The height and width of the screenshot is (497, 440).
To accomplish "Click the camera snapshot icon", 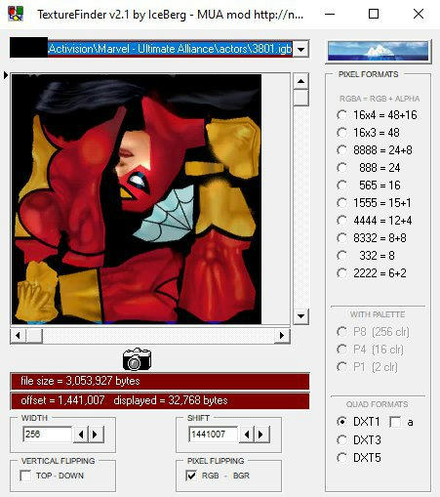I will pos(137,359).
